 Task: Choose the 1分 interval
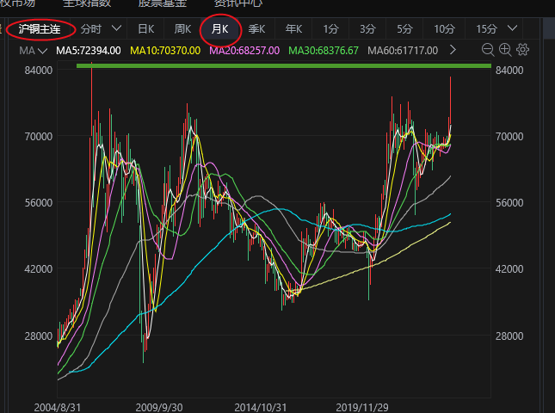tap(330, 29)
